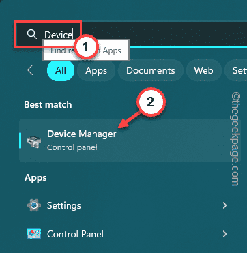
Task: Open the Device Manager best match result
Action: coord(130,140)
